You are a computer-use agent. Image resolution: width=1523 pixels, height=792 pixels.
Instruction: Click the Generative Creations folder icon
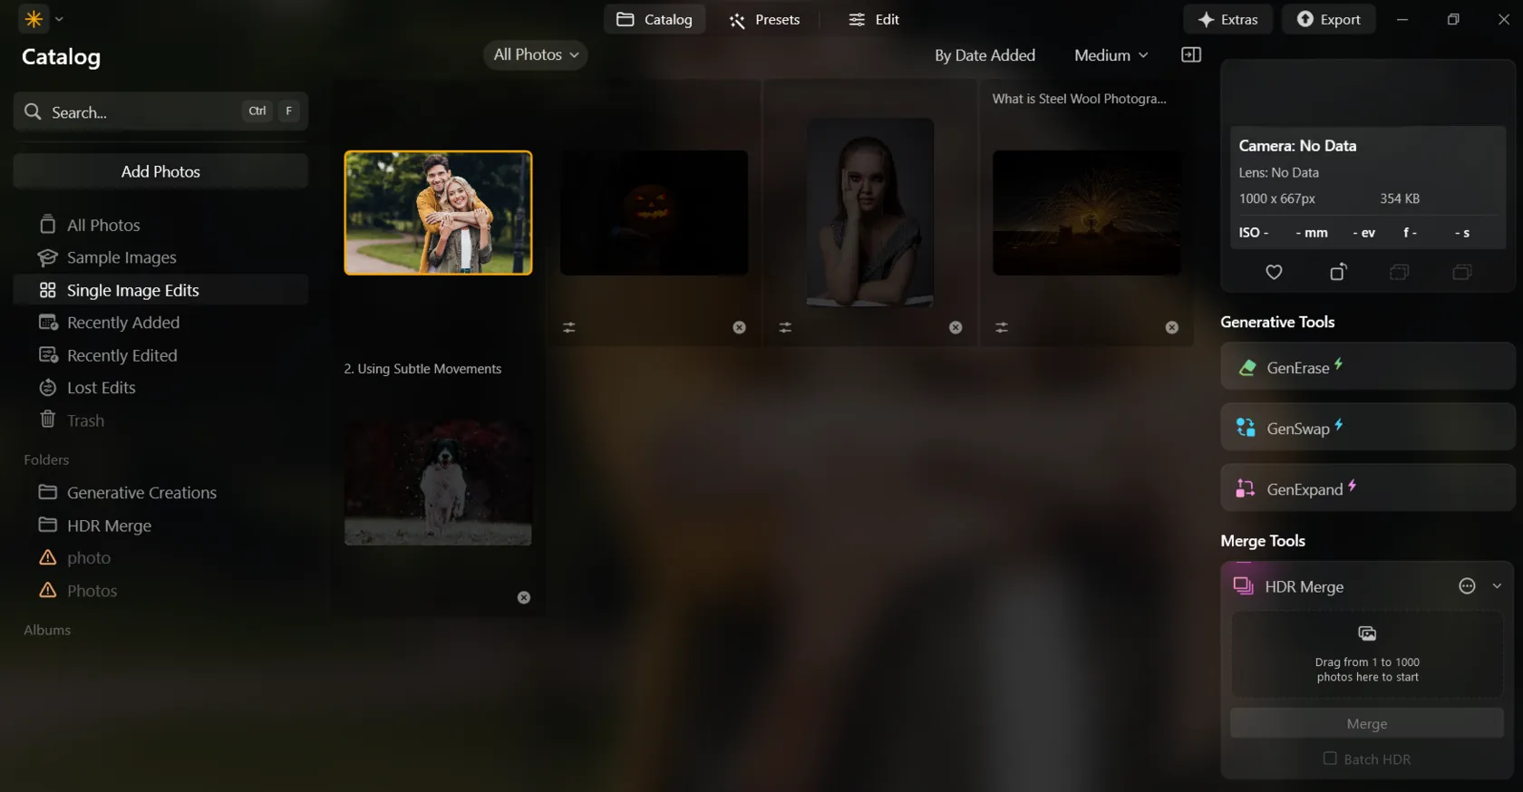click(x=48, y=492)
